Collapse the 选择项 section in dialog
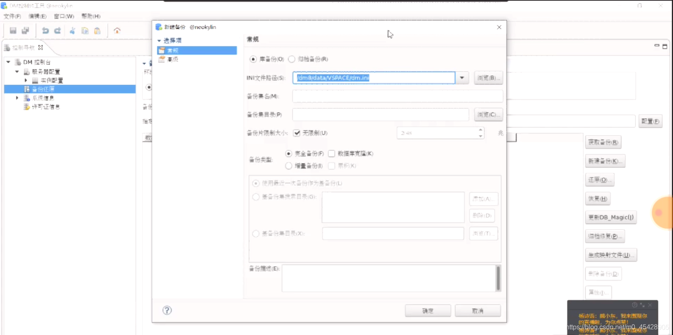673x335 pixels. point(159,41)
